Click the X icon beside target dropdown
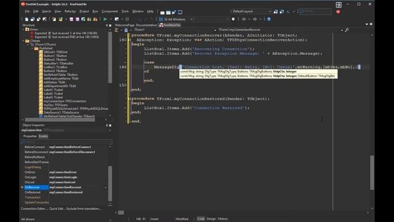The image size is (394, 222). 233,19
